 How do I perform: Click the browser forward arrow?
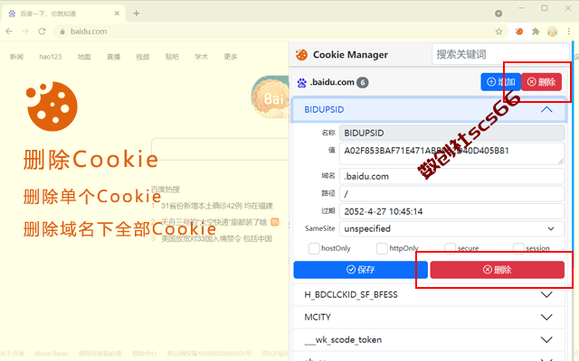(x=25, y=32)
